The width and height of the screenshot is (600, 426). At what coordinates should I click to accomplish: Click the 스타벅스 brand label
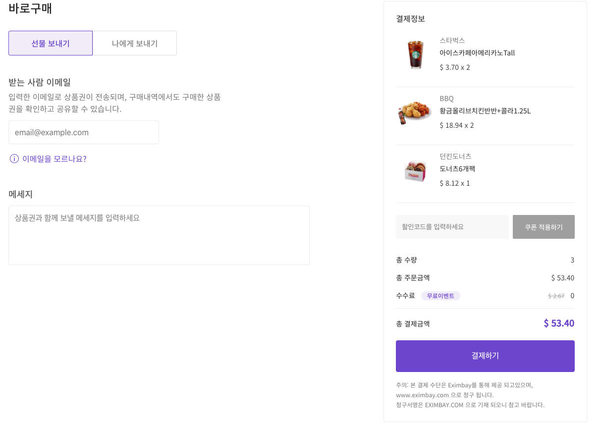click(x=452, y=41)
